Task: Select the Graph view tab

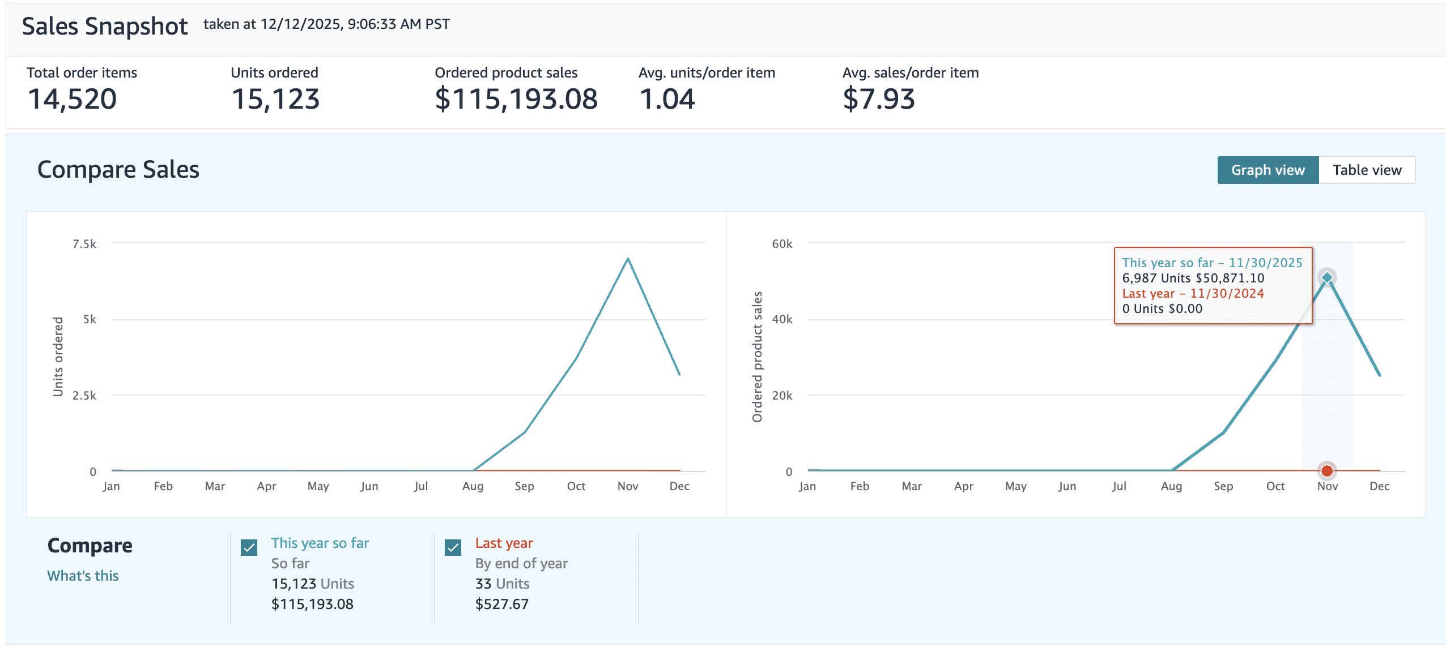Action: coord(1268,170)
